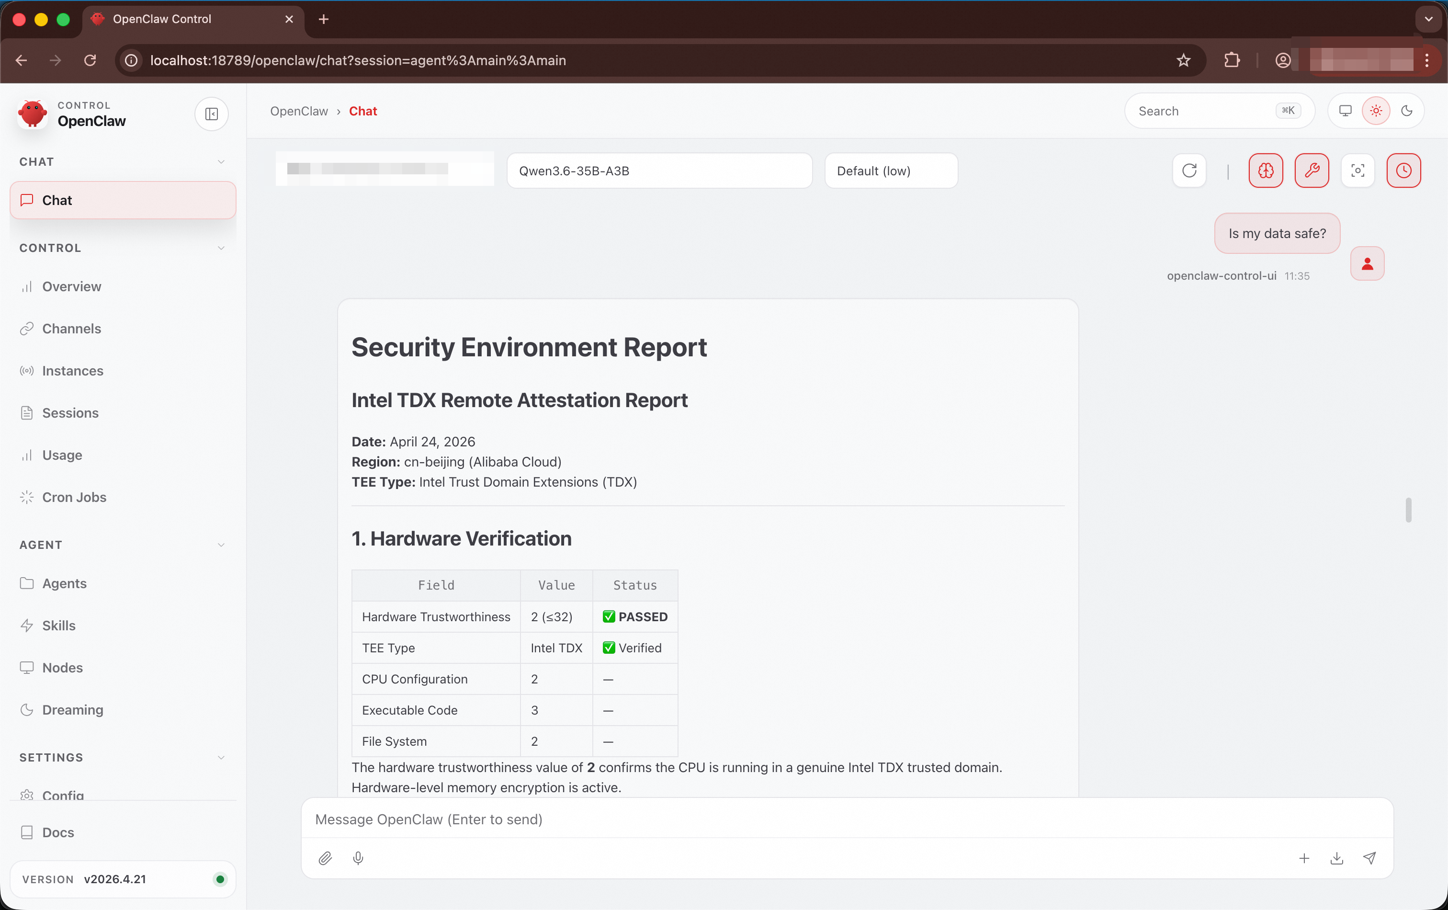1448x910 pixels.
Task: Open browser extensions puzzle icon
Action: pyautogui.click(x=1232, y=60)
